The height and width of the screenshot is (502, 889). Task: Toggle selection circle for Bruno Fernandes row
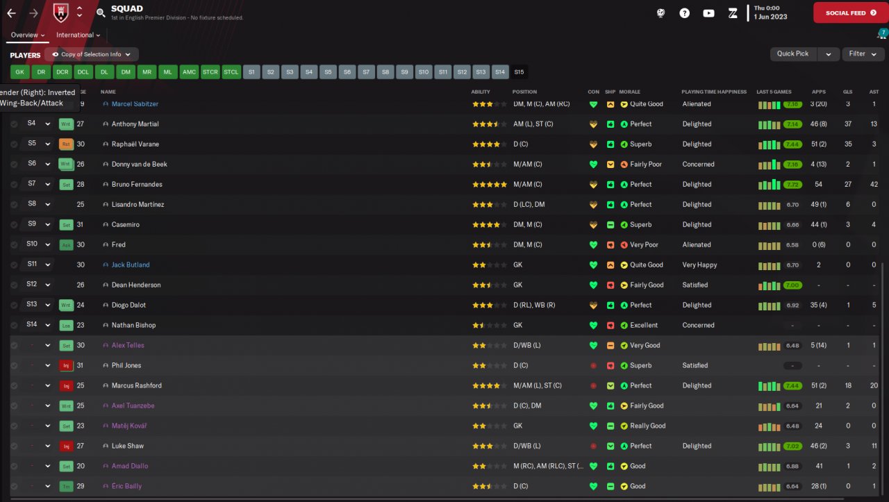point(14,185)
